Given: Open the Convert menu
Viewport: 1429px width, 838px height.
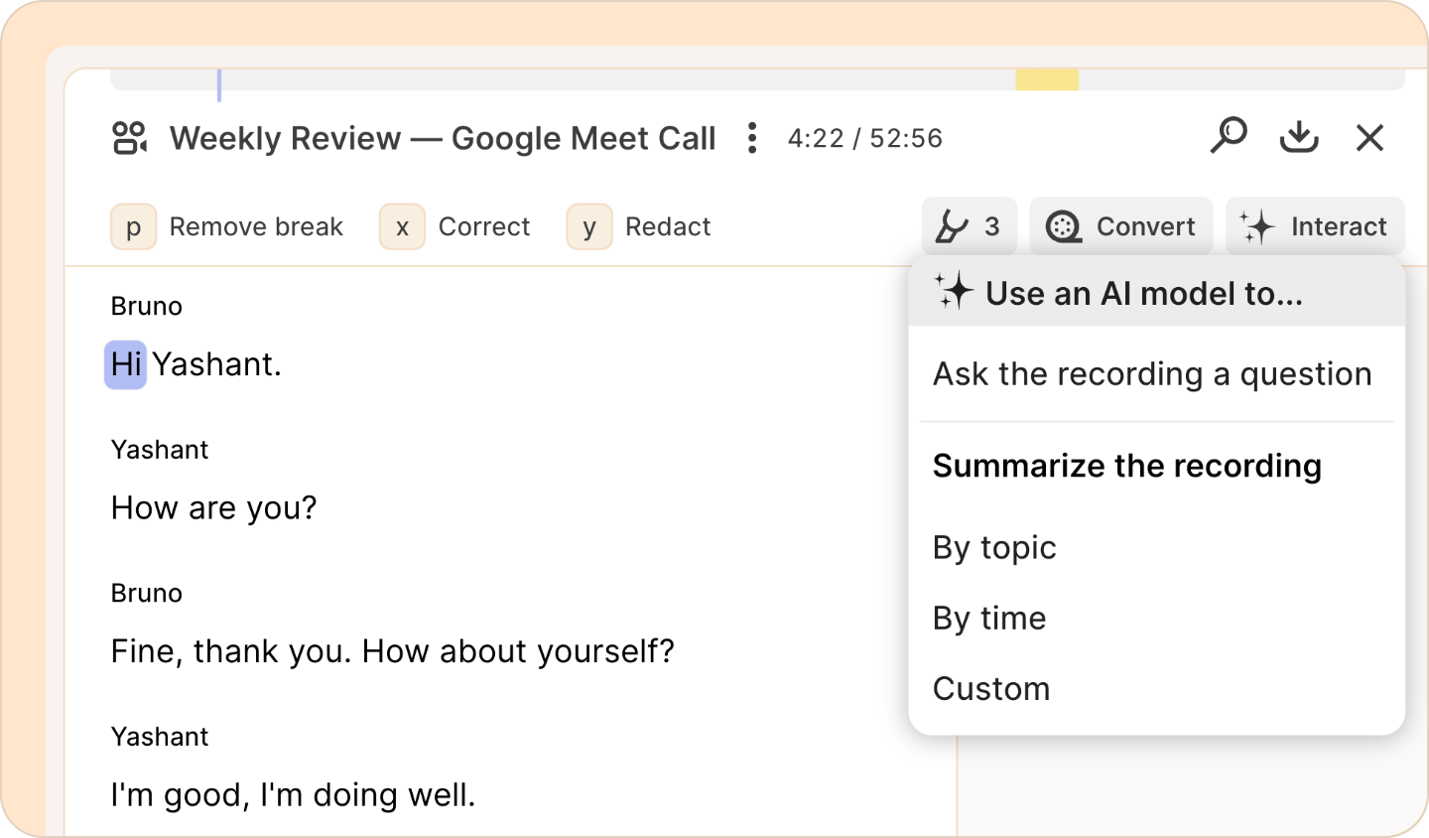Looking at the screenshot, I should click(1121, 226).
